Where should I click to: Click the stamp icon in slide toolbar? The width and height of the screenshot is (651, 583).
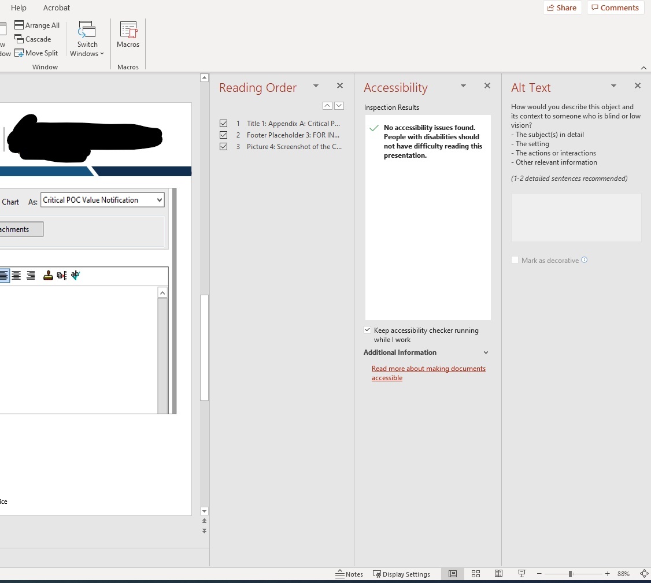click(x=48, y=275)
